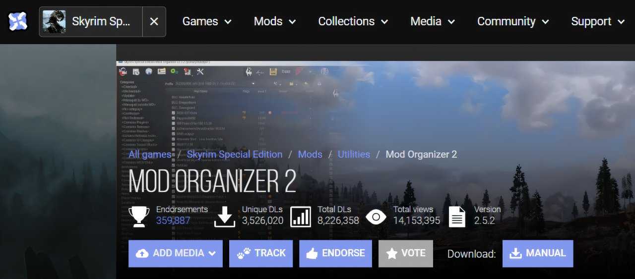Follow the Mods breadcrumb link
635x279 pixels.
(x=310, y=154)
